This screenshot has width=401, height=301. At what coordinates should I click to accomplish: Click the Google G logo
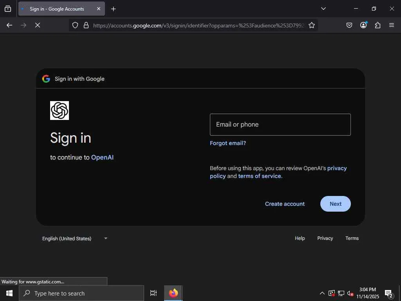(x=46, y=79)
